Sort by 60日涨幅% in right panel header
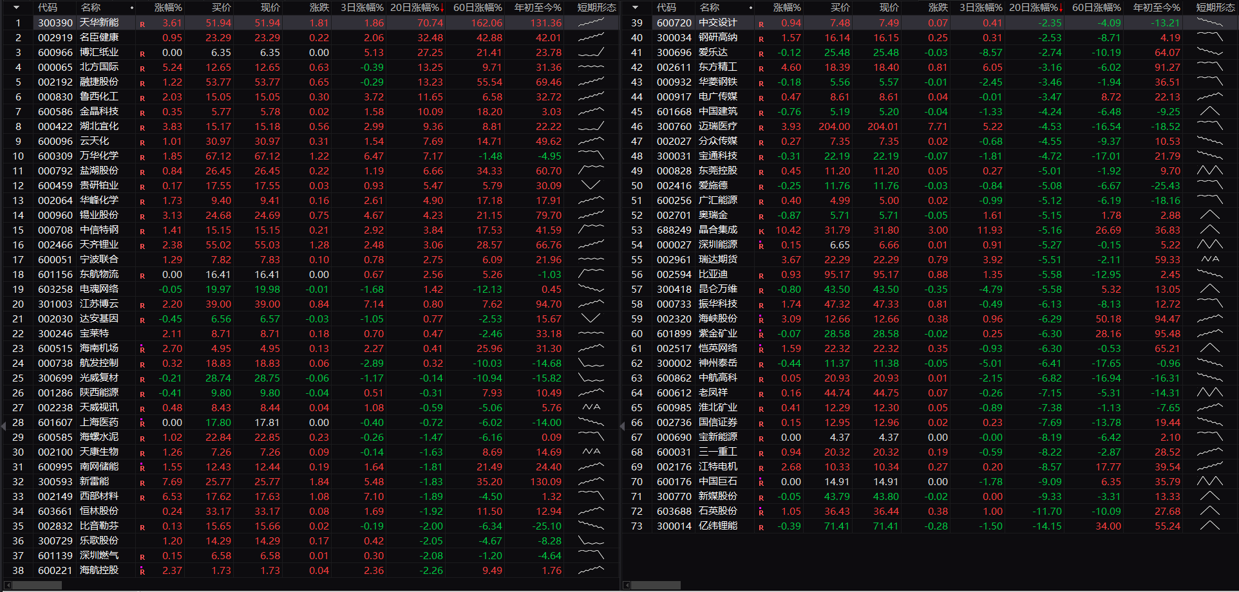Viewport: 1239px width, 592px height. click(1096, 8)
